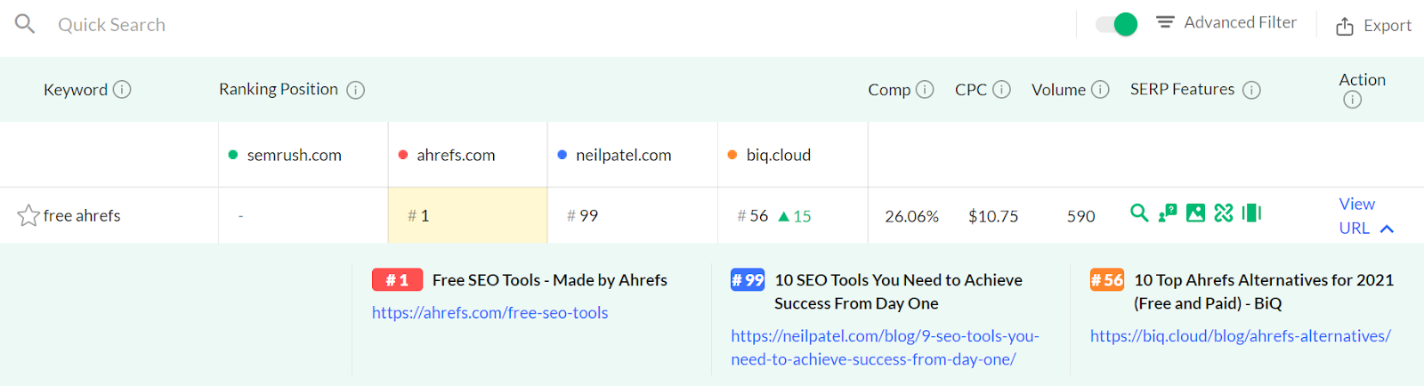Click the star icon beside free ahrefs
The width and height of the screenshot is (1424, 386).
(x=28, y=215)
